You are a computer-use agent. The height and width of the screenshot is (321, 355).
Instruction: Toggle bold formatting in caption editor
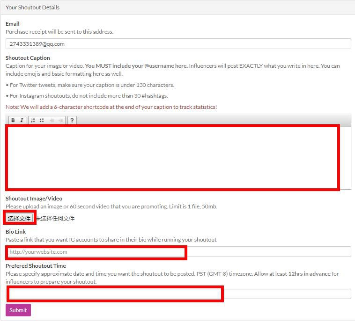pyautogui.click(x=13, y=120)
